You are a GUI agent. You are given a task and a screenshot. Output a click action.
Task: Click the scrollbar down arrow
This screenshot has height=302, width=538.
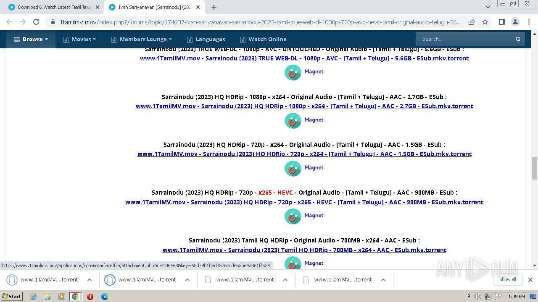pos(535,266)
